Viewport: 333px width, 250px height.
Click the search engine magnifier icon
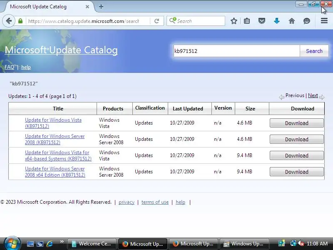click(x=172, y=20)
